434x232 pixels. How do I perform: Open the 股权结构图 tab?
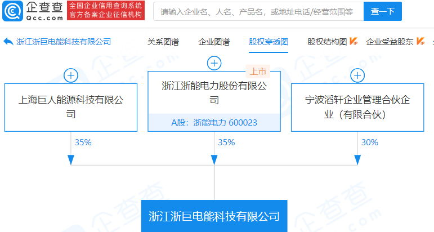click(327, 42)
